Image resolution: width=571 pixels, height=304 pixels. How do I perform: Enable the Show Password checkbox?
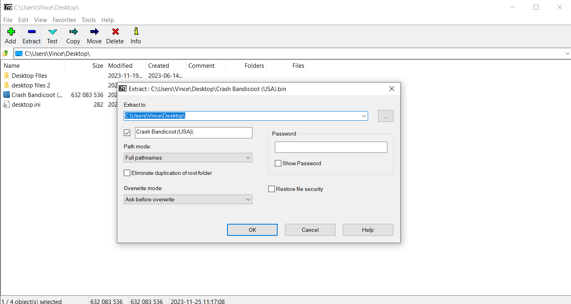pos(278,163)
